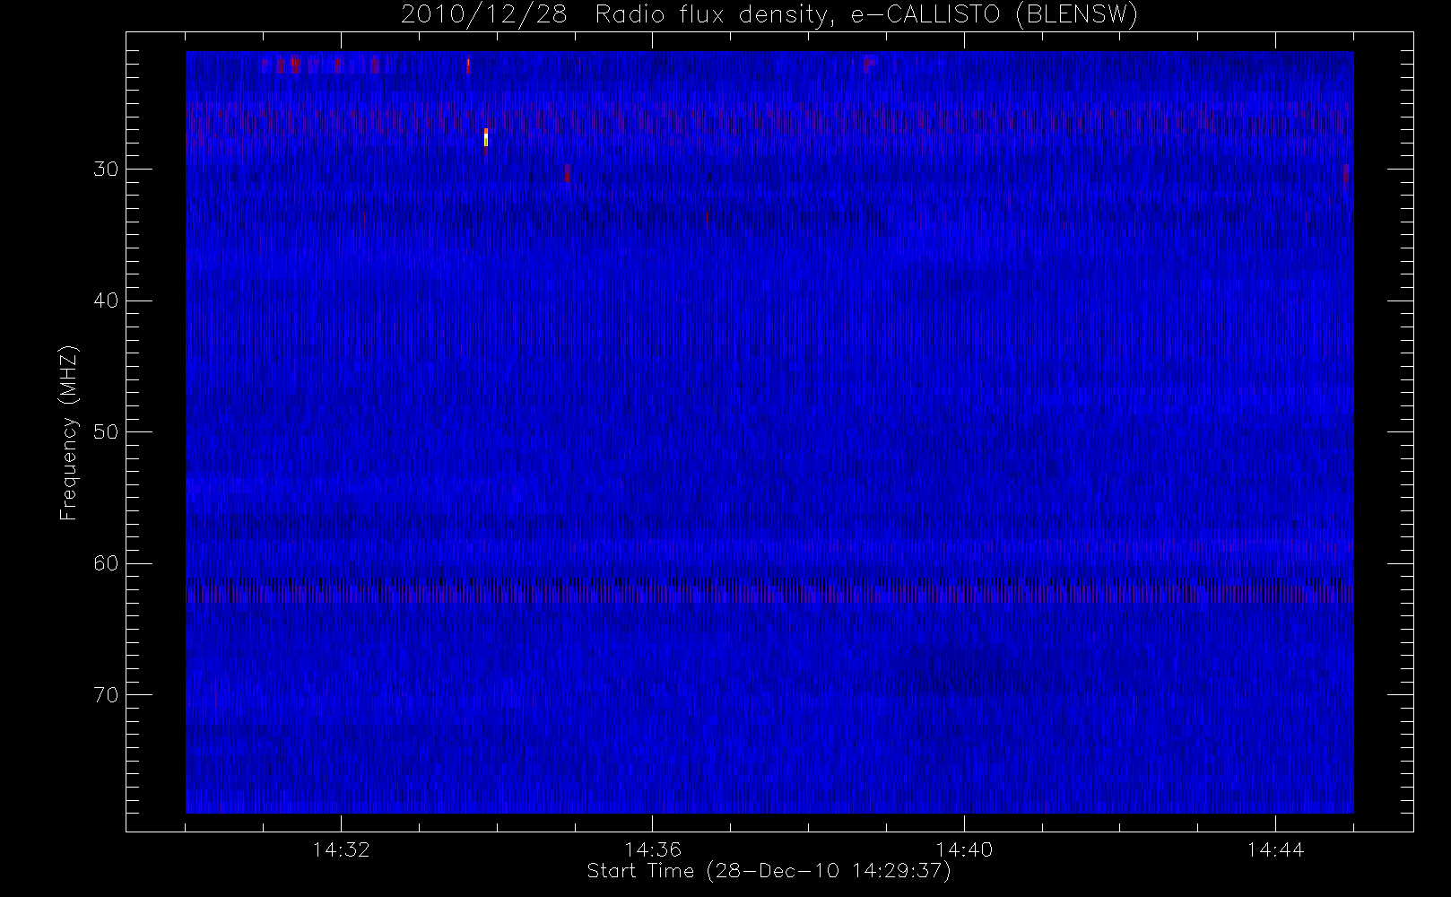Click the Frequency (MHZ) axis label
Screen dimensions: 1451x897
(x=69, y=432)
